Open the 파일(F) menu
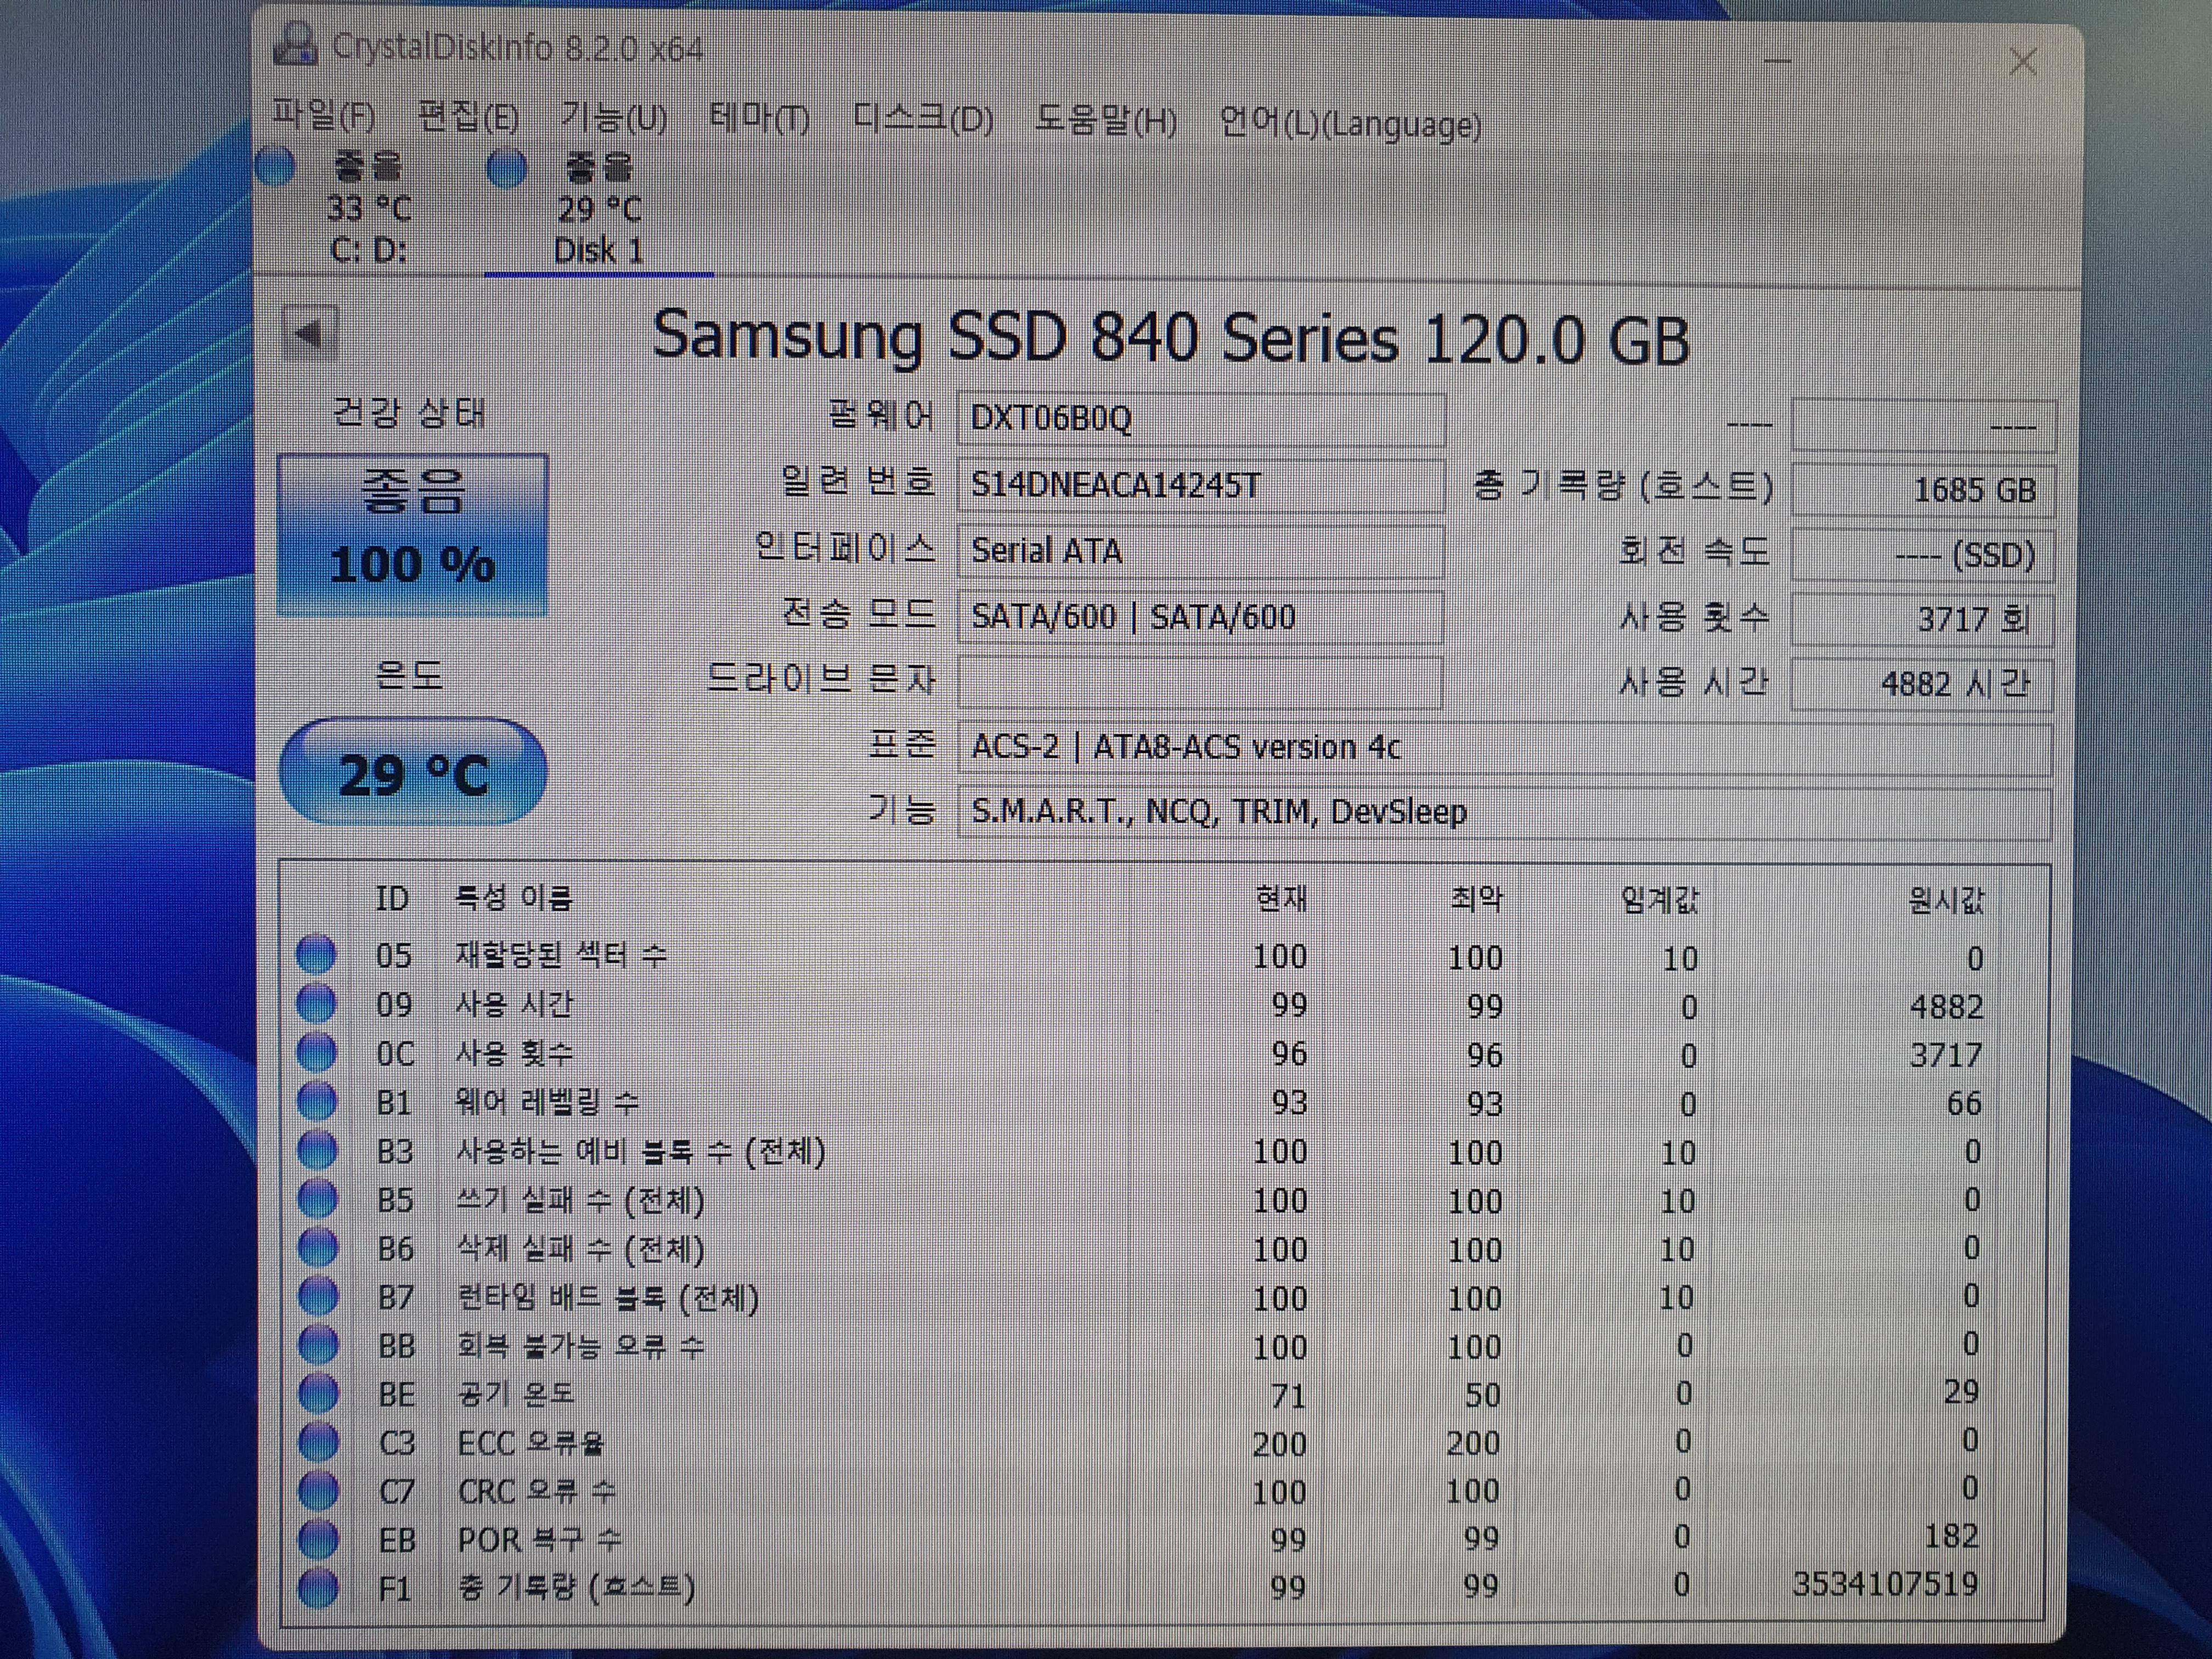 click(x=324, y=117)
